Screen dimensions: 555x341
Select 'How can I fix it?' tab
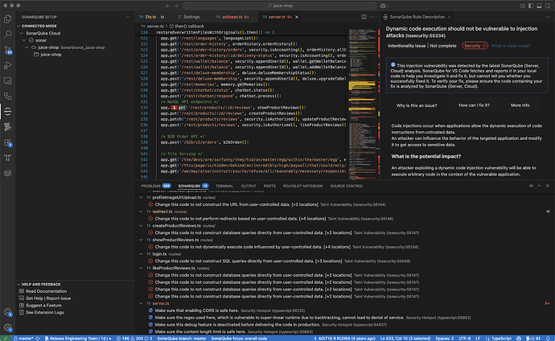pos(474,105)
